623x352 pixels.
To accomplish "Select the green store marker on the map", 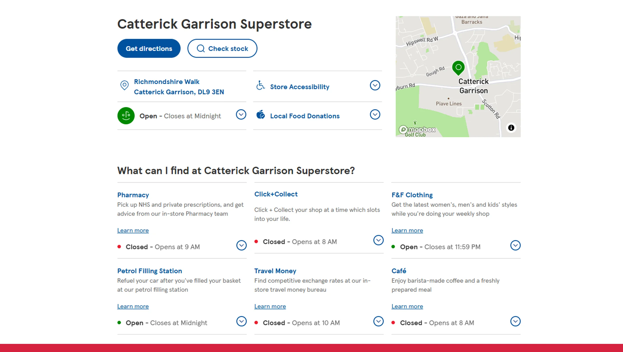I will 458,67.
